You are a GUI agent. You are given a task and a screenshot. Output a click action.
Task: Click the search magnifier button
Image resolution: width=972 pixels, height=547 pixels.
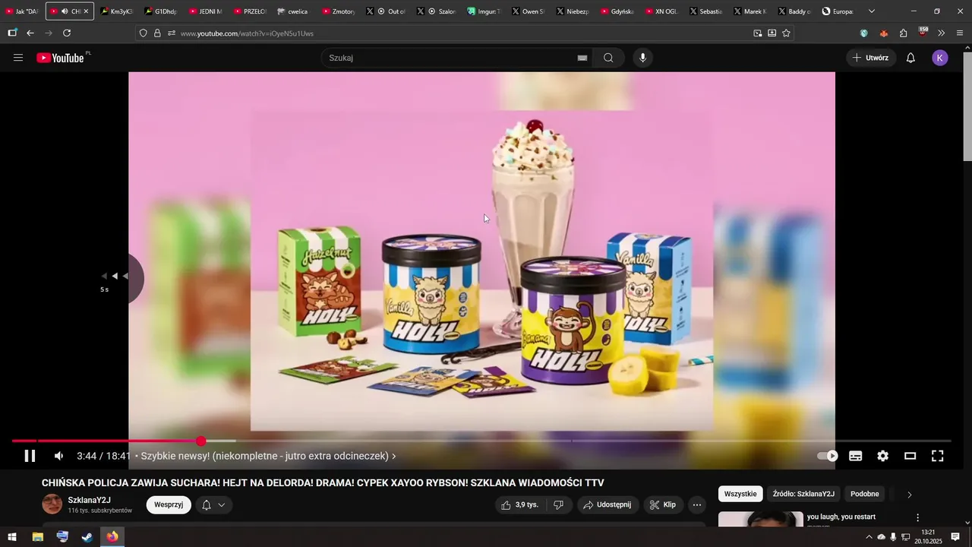[608, 58]
